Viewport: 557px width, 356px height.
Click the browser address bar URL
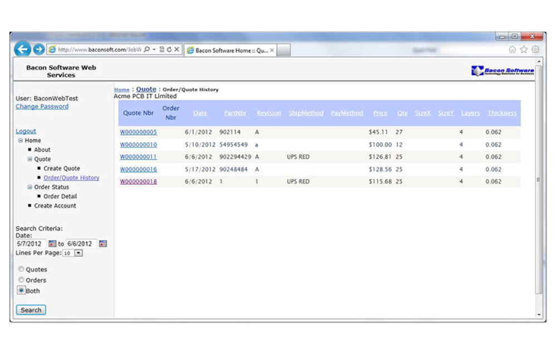tap(100, 50)
